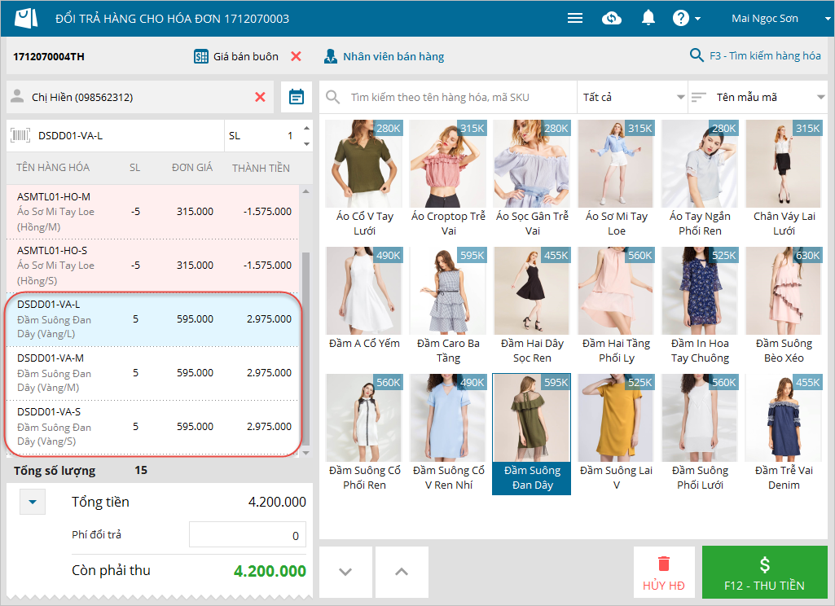
Task: Click the cloud sync icon
Action: click(611, 19)
